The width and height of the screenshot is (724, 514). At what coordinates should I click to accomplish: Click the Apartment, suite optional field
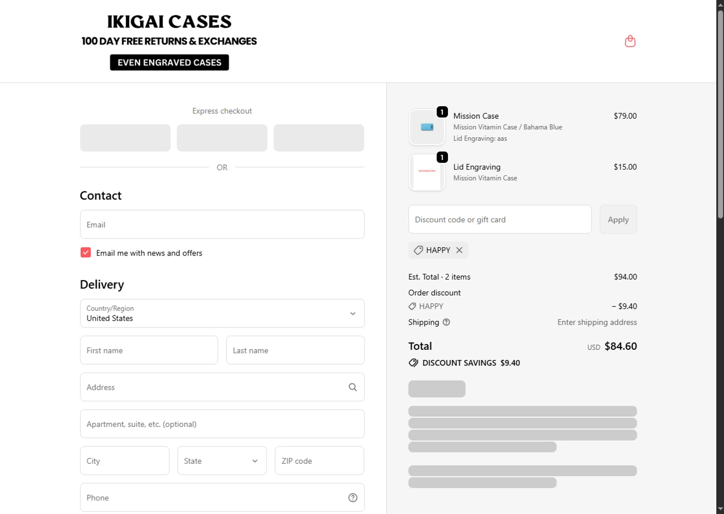tap(222, 424)
